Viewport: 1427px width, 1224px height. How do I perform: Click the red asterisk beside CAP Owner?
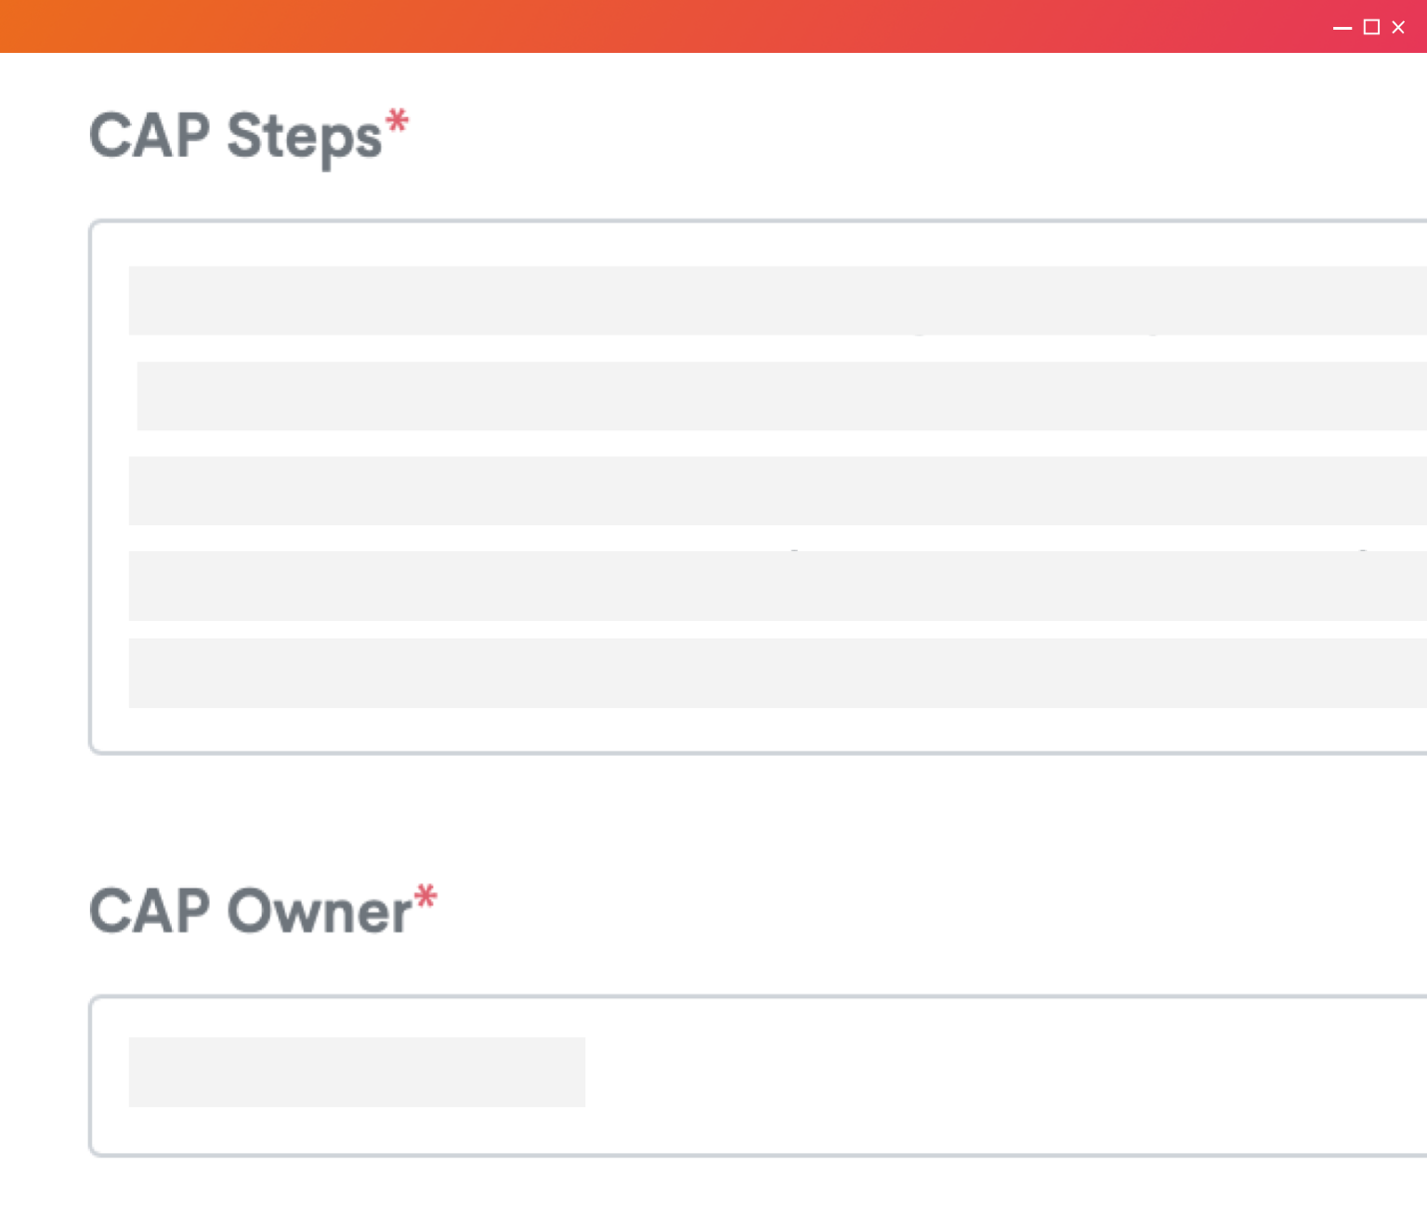coord(425,897)
